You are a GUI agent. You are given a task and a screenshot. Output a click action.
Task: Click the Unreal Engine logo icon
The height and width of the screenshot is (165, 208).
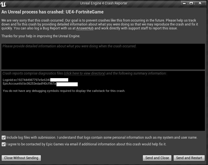[3, 4]
